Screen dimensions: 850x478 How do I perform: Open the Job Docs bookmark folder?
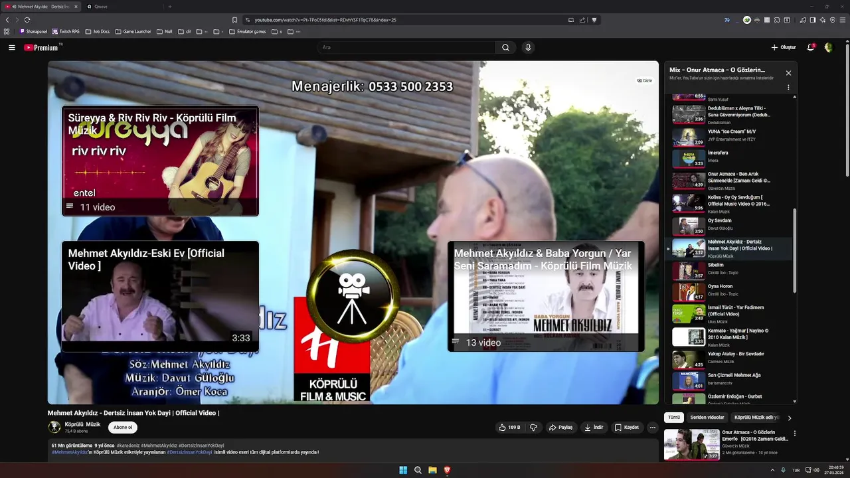tap(98, 31)
